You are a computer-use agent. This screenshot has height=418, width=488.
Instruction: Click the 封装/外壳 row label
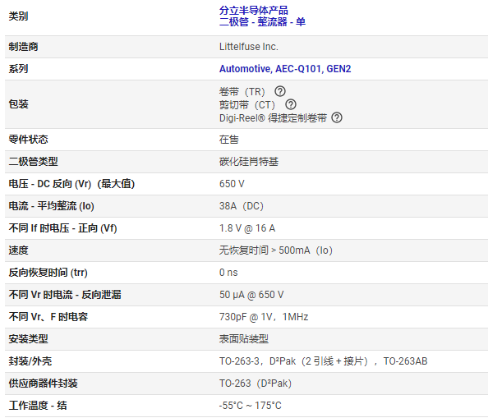click(x=30, y=361)
